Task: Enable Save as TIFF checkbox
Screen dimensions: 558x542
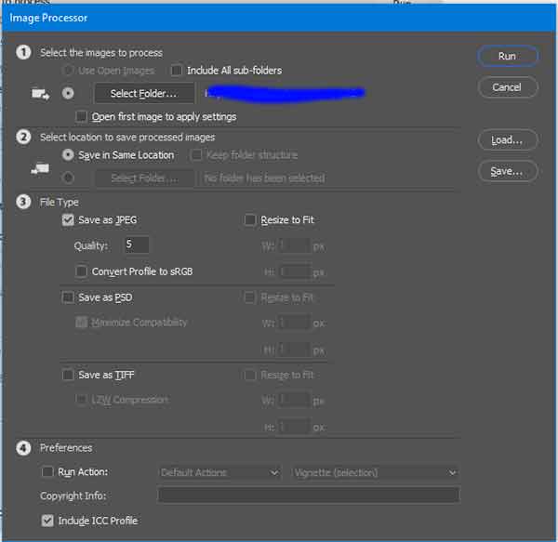Action: [x=68, y=375]
